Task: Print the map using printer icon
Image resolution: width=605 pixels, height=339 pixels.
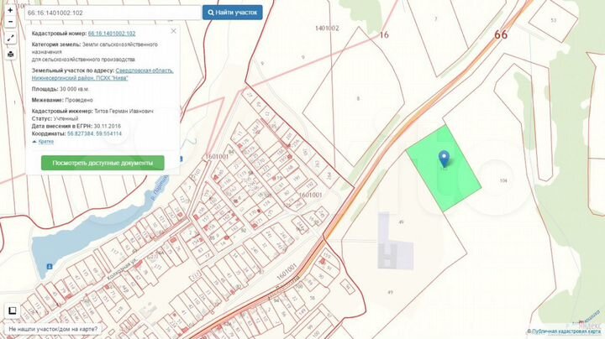Action: (x=9, y=55)
